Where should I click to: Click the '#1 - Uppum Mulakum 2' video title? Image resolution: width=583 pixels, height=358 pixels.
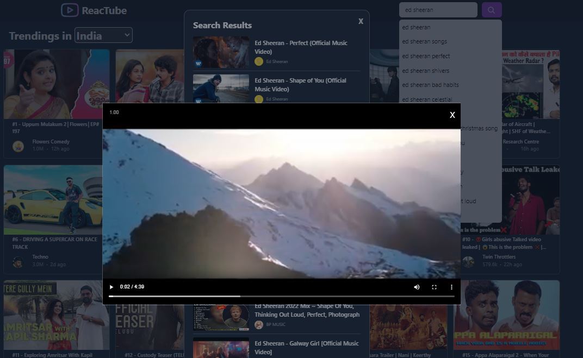coord(56,127)
